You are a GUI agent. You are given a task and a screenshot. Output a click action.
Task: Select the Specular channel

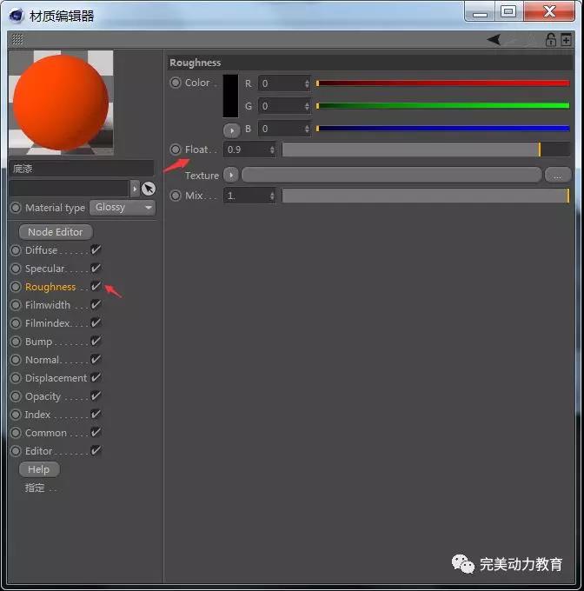click(x=46, y=269)
